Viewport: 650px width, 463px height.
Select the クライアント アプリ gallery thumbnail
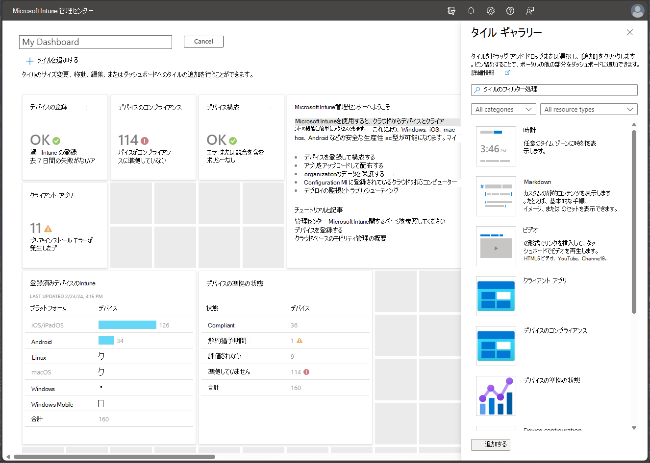point(496,296)
